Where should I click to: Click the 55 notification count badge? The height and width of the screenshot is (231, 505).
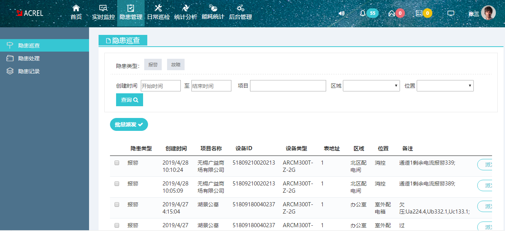tap(373, 13)
